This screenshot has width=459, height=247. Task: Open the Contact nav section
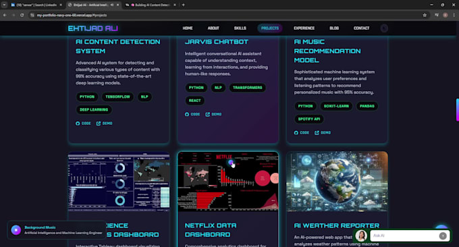[x=361, y=28]
